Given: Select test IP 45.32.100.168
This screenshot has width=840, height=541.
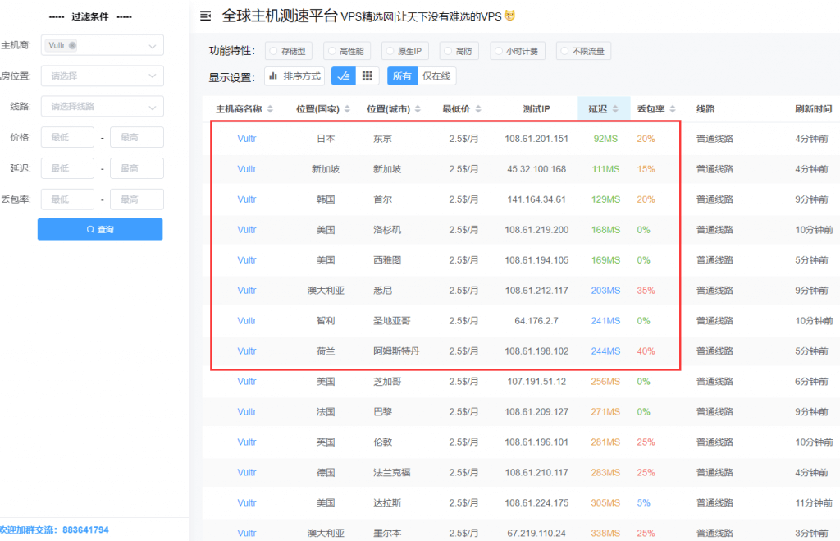Looking at the screenshot, I should 536,169.
